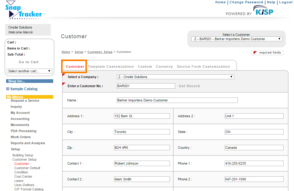Open the Select a Company dropdown
The image size is (294, 191).
coord(175,77)
